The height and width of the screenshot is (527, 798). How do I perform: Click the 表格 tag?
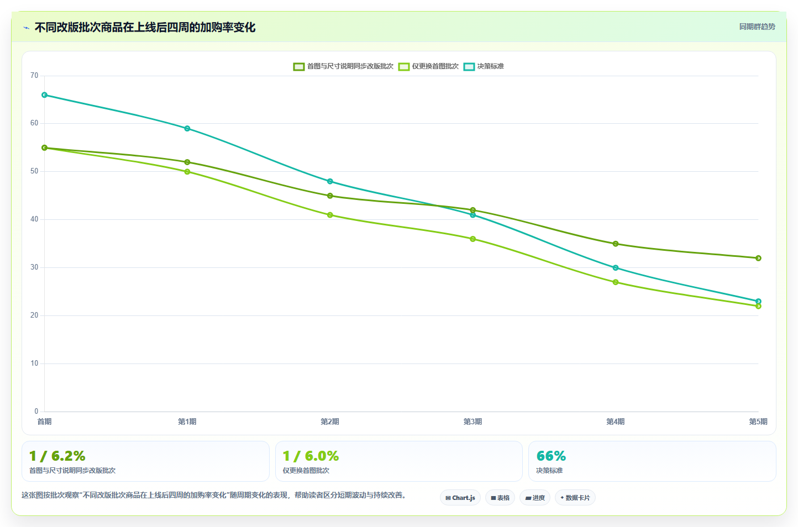tap(500, 498)
